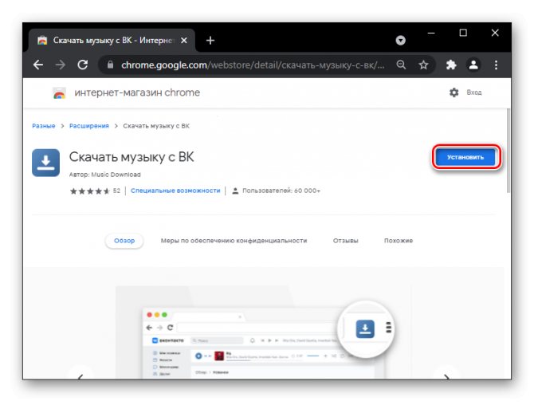Click the blue download extension icon
The height and width of the screenshot is (409, 534).
45,163
